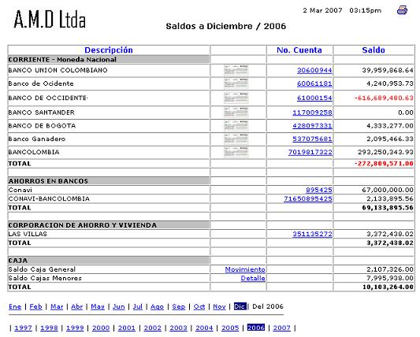This screenshot has width=420, height=337.
Task: Click the BANCO SANTANDER balance 0.00
Action: coord(406,113)
